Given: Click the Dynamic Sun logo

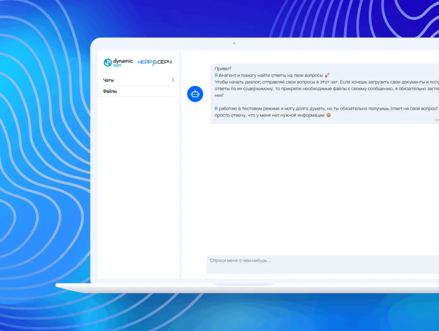Looking at the screenshot, I should pos(118,63).
